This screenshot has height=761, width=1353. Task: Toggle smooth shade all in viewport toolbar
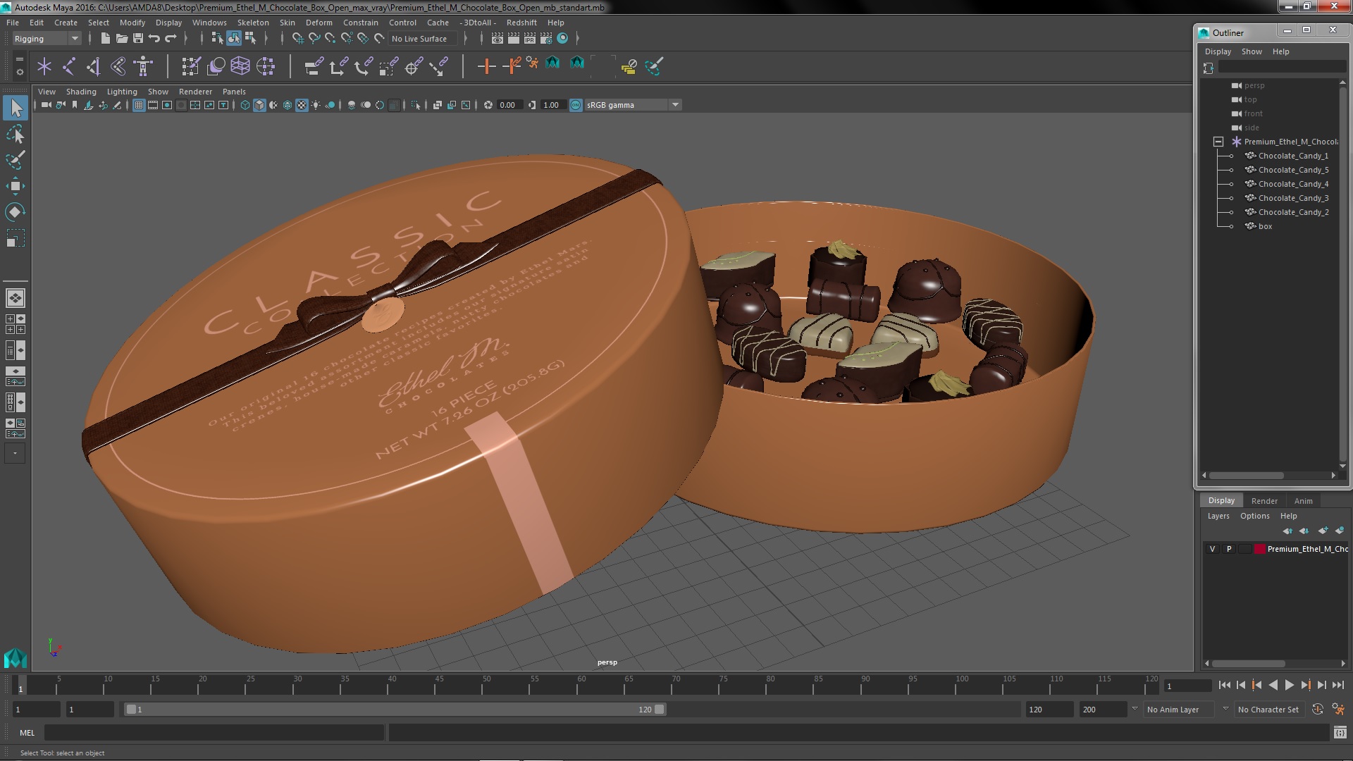coord(259,105)
